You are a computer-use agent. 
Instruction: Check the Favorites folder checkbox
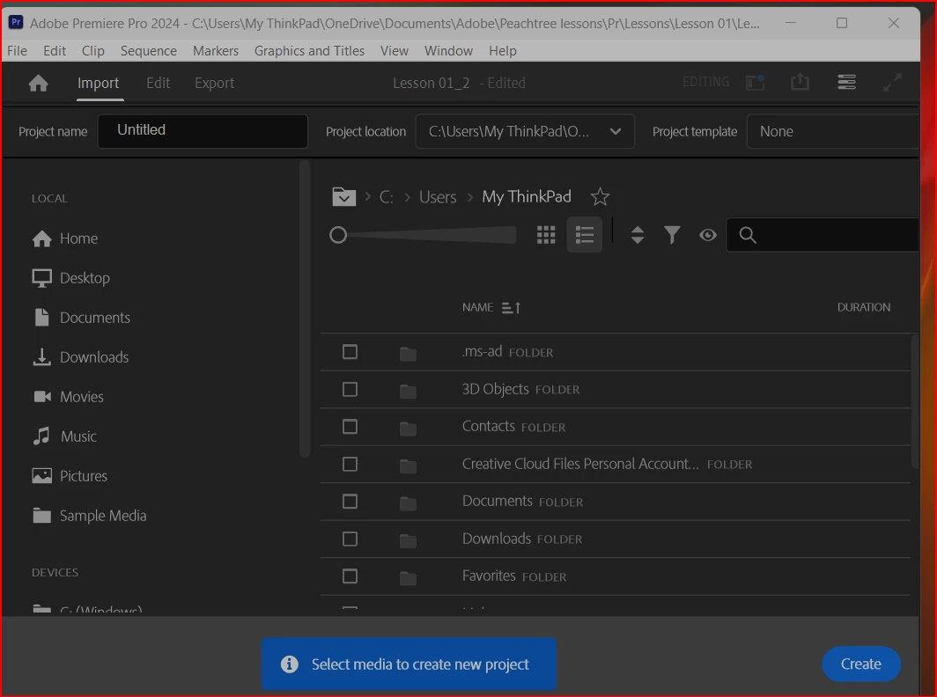pos(350,576)
